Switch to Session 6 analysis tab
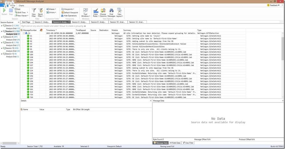 80,22
